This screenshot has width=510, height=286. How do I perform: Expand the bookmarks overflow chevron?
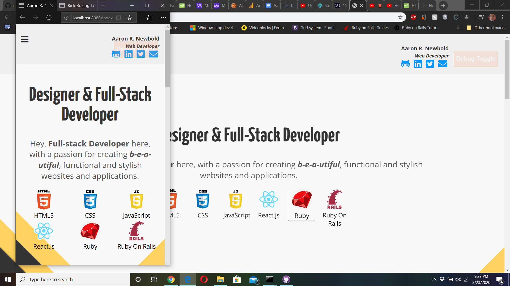(458, 28)
